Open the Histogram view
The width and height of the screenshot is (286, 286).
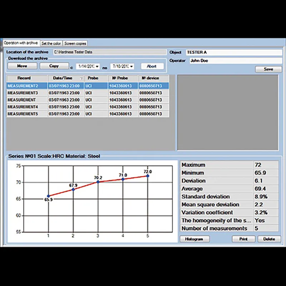pos(194,239)
